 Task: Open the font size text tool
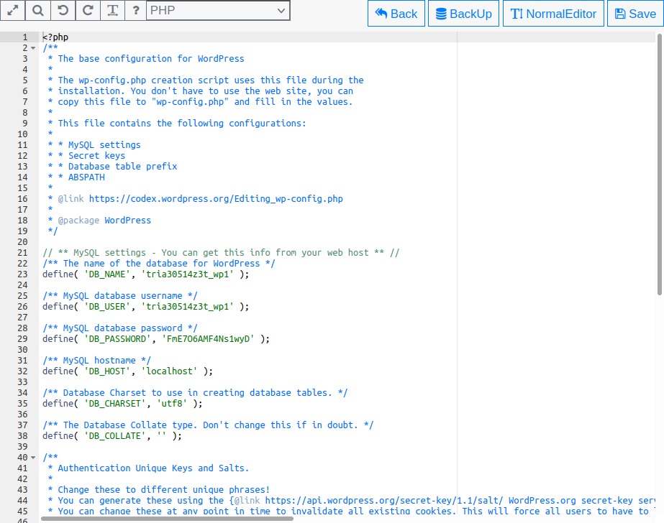[112, 11]
